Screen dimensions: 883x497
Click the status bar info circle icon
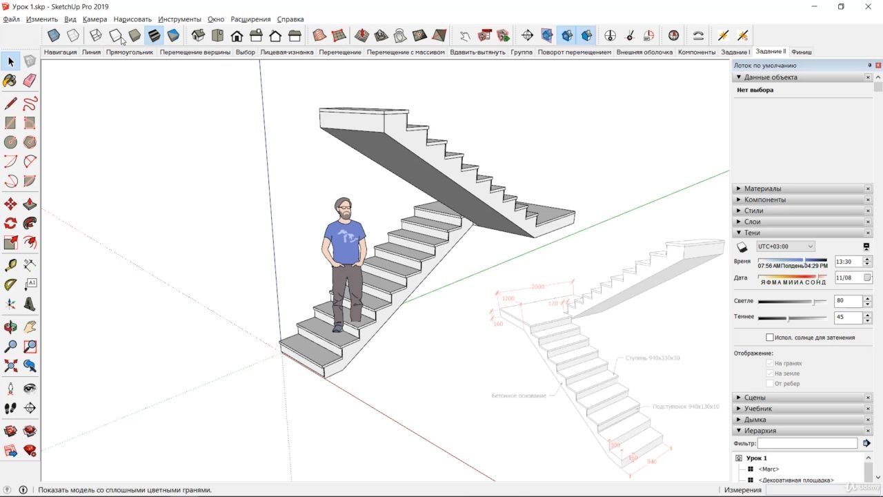23,490
